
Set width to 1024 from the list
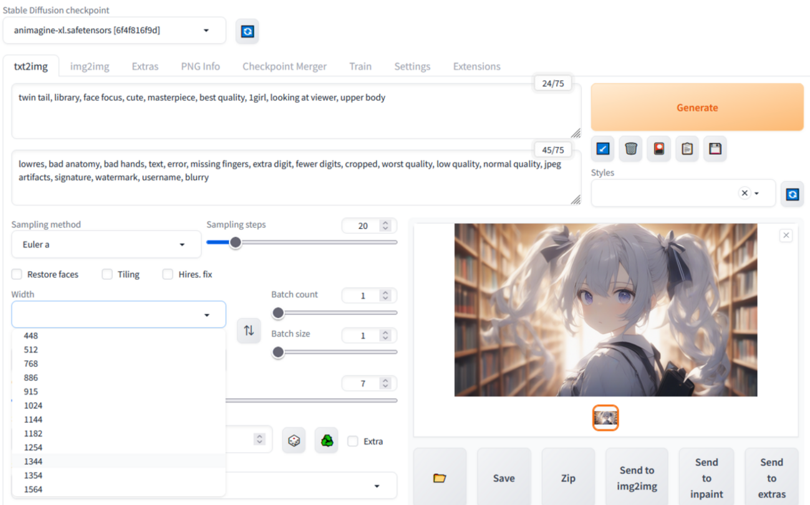pos(118,405)
